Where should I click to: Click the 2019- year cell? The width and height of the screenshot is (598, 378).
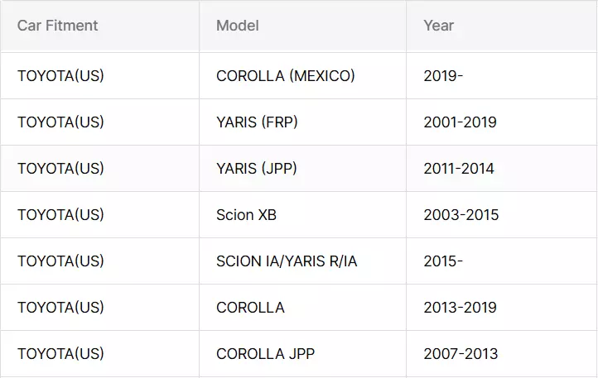[443, 76]
